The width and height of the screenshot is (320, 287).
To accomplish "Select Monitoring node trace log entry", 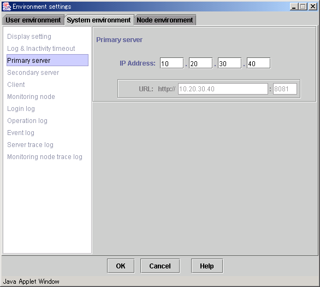I will pos(45,157).
